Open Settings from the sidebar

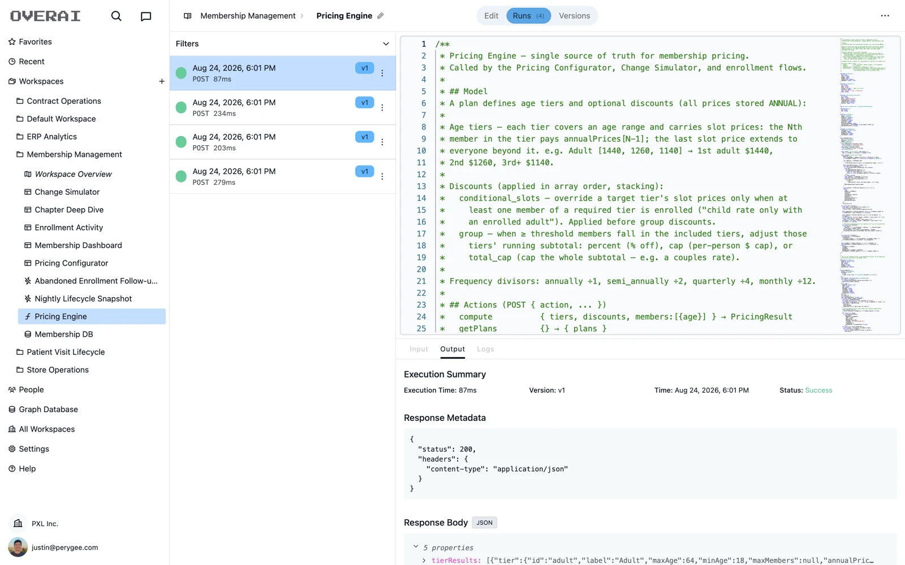[x=34, y=449]
